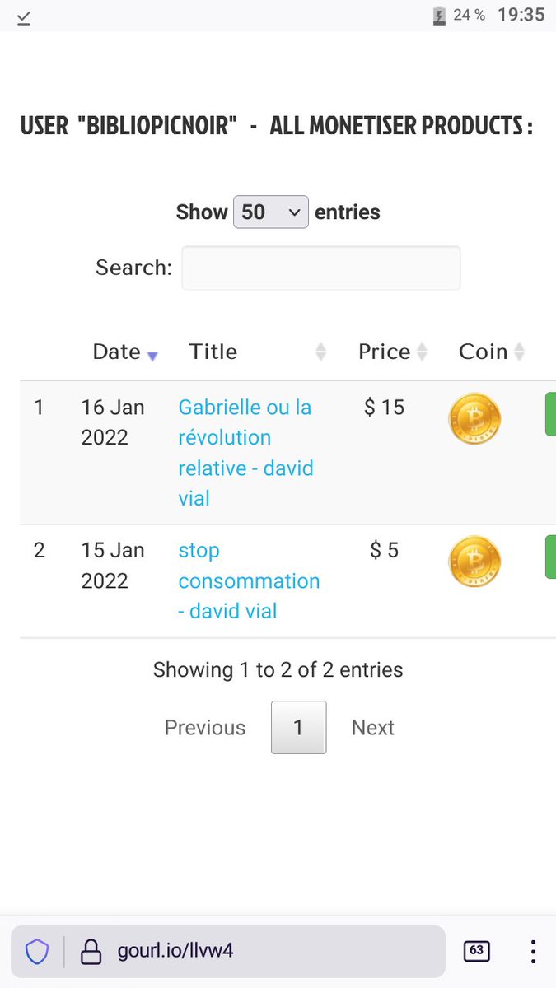556x988 pixels.
Task: Go to pagination page 1
Action: [299, 727]
